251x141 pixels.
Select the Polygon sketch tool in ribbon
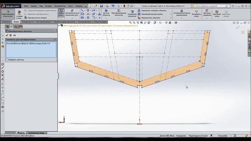[88, 18]
